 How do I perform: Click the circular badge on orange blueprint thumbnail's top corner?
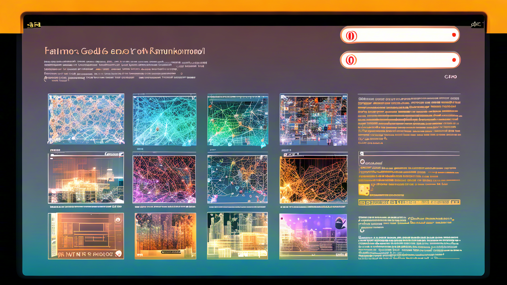coord(118,219)
